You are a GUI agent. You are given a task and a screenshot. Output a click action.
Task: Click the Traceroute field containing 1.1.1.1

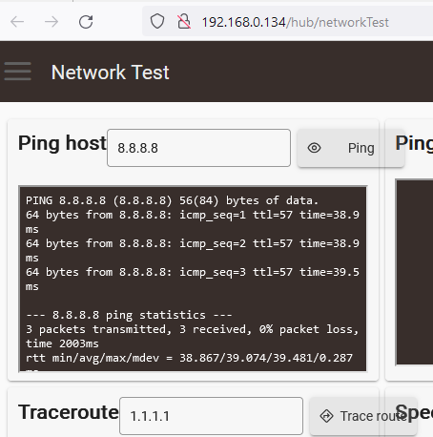tap(211, 416)
